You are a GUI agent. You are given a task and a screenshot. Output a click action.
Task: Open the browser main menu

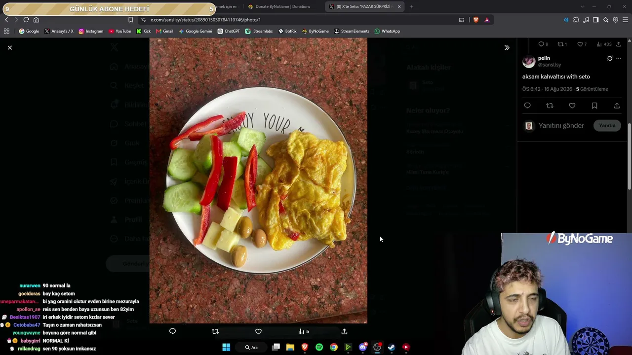[625, 20]
